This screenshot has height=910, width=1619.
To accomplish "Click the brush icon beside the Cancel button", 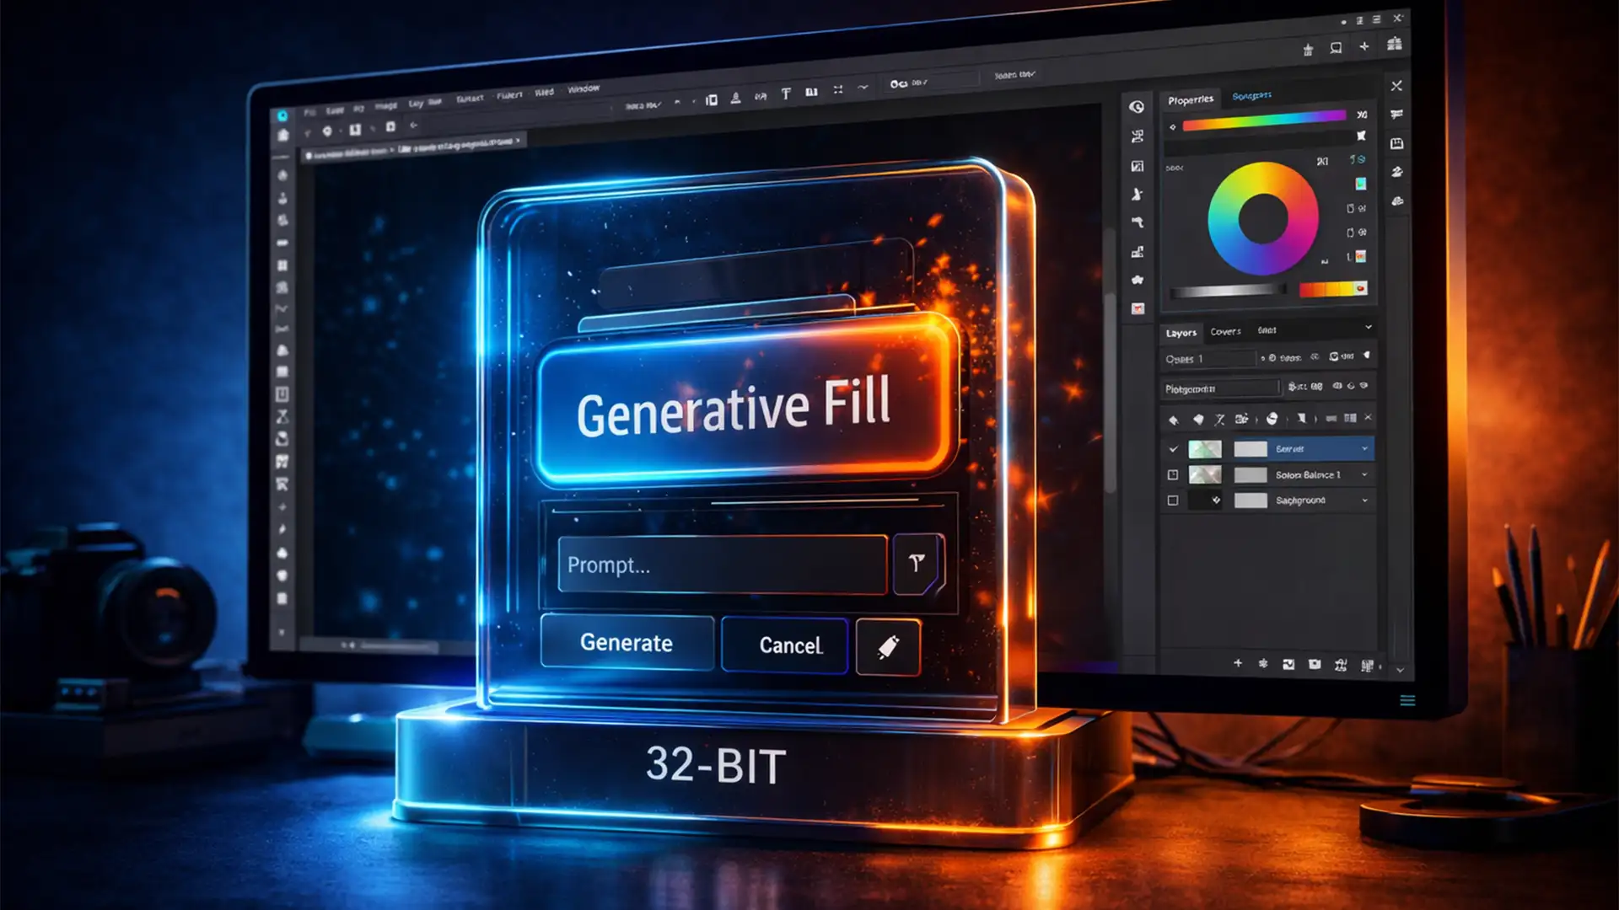I will [x=887, y=647].
